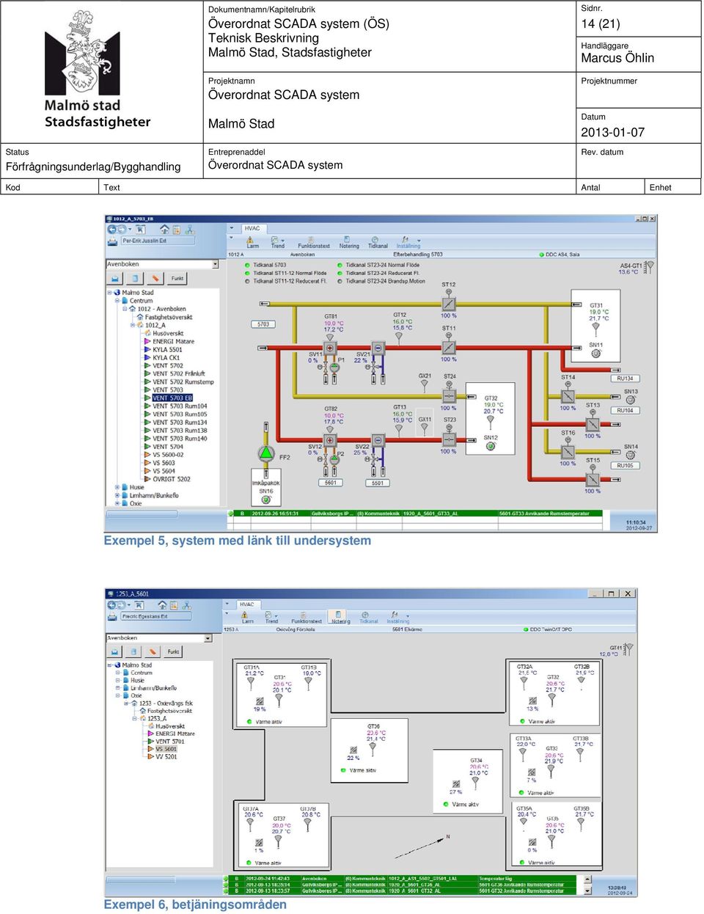
Task: Expand Limhamn/Bunkeflo in the 1012_A_5703_EB tree
Action: click(x=117, y=495)
